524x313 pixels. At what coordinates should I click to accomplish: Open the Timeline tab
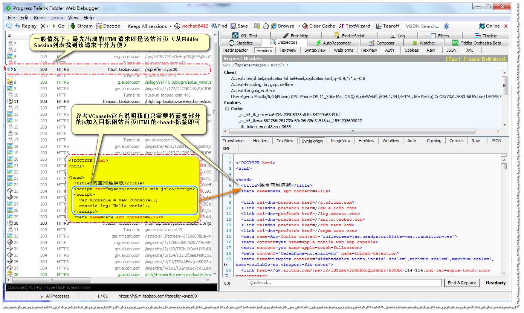(x=486, y=35)
